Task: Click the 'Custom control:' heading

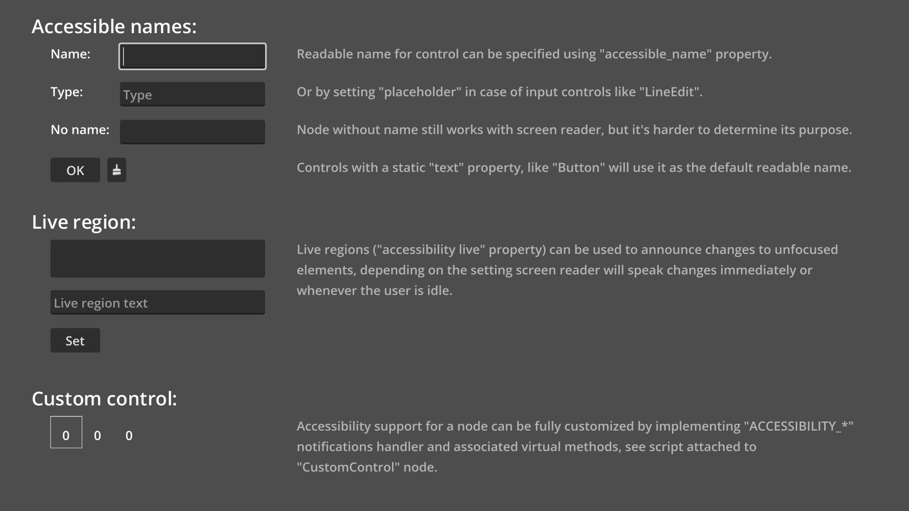Action: [104, 398]
